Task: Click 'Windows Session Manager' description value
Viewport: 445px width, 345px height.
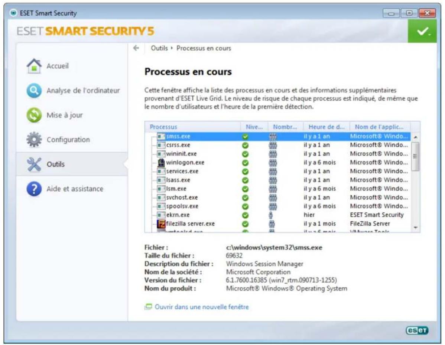Action: click(264, 264)
